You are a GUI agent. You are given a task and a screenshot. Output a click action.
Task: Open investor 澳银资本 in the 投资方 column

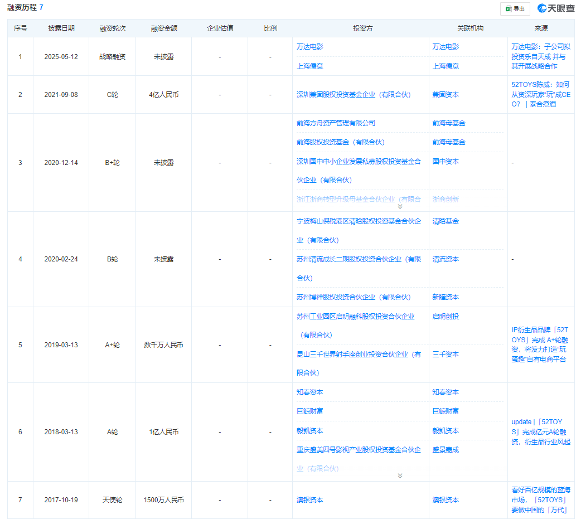tap(310, 500)
